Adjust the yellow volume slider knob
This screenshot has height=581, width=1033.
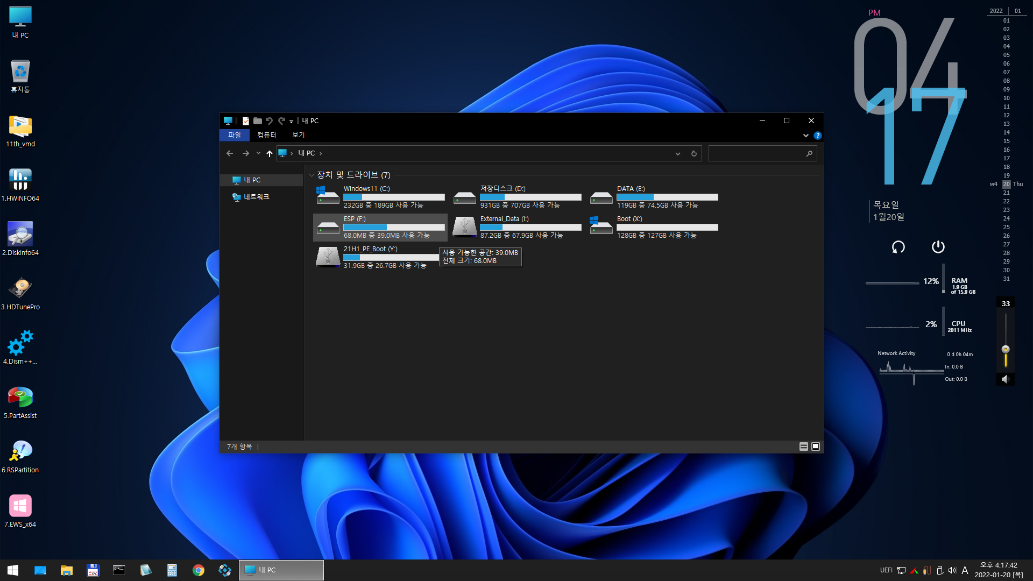(x=1006, y=350)
